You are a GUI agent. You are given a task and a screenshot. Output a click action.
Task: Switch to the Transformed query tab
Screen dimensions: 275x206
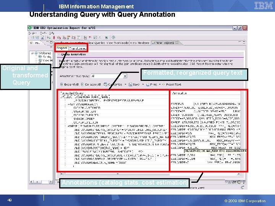[78, 48]
